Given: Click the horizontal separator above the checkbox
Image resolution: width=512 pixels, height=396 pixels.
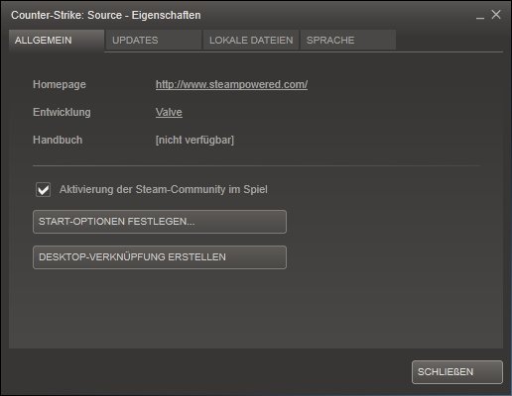Looking at the screenshot, I should click(257, 165).
